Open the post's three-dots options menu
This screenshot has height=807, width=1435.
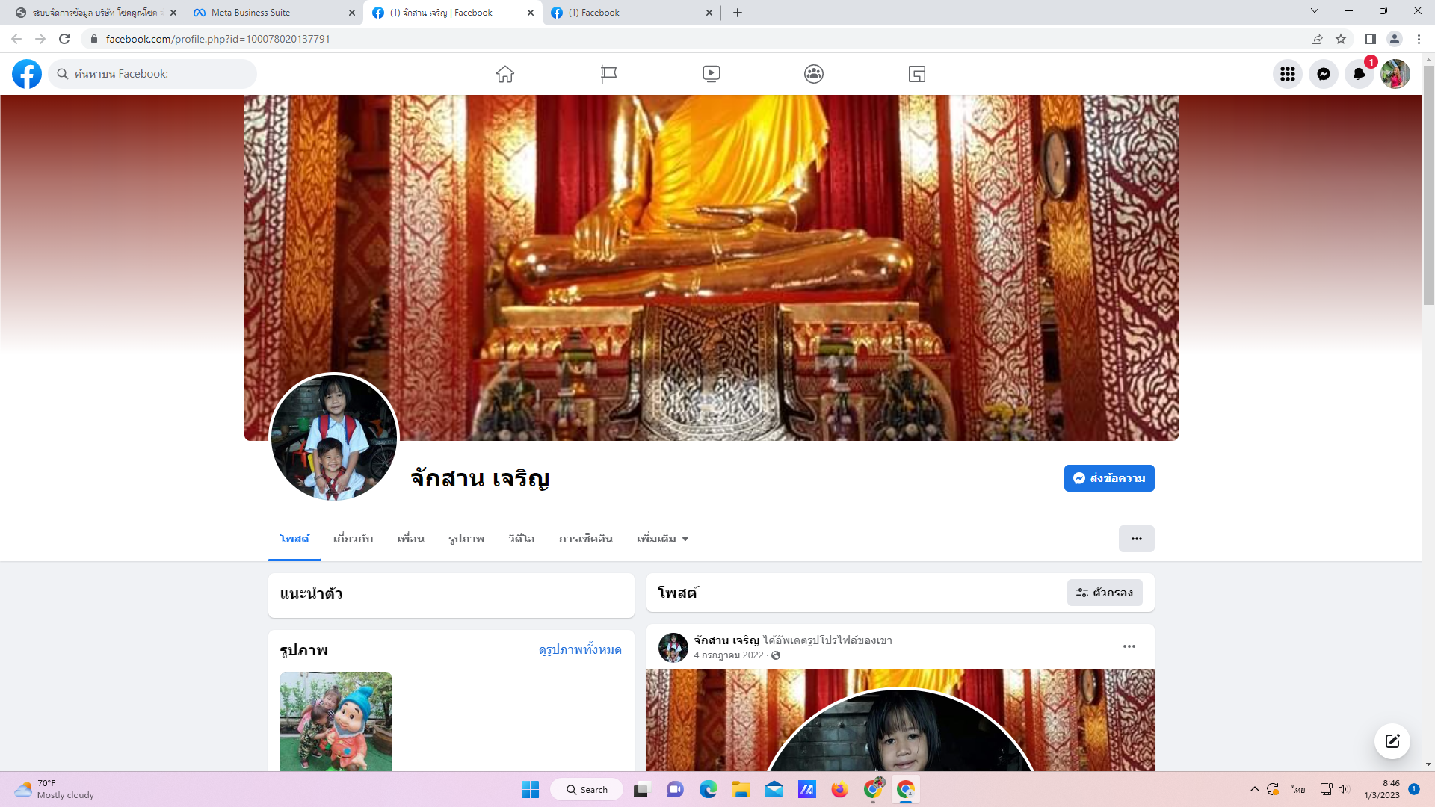click(1129, 646)
